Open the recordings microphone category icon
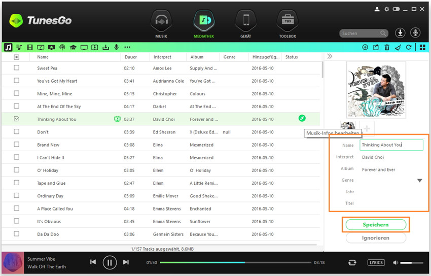The height and width of the screenshot is (276, 431). 116,47
